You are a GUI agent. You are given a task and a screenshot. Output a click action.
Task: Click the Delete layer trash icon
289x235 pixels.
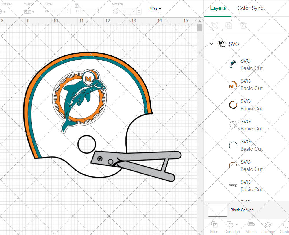coord(243,25)
